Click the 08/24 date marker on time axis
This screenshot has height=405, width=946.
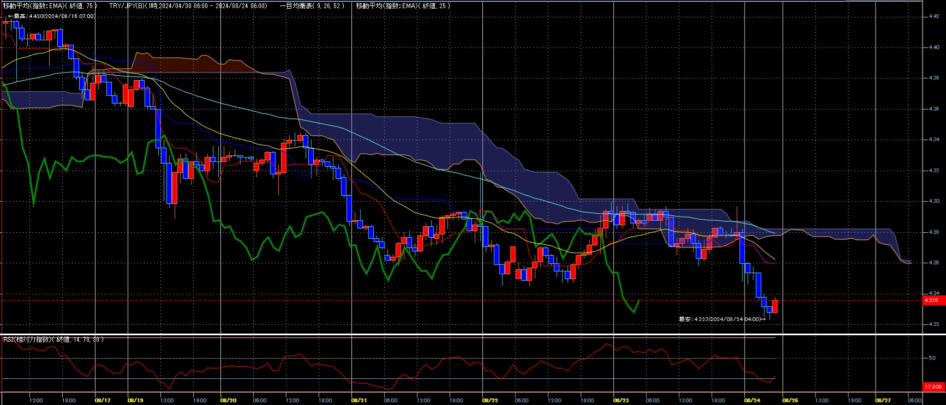pyautogui.click(x=752, y=400)
